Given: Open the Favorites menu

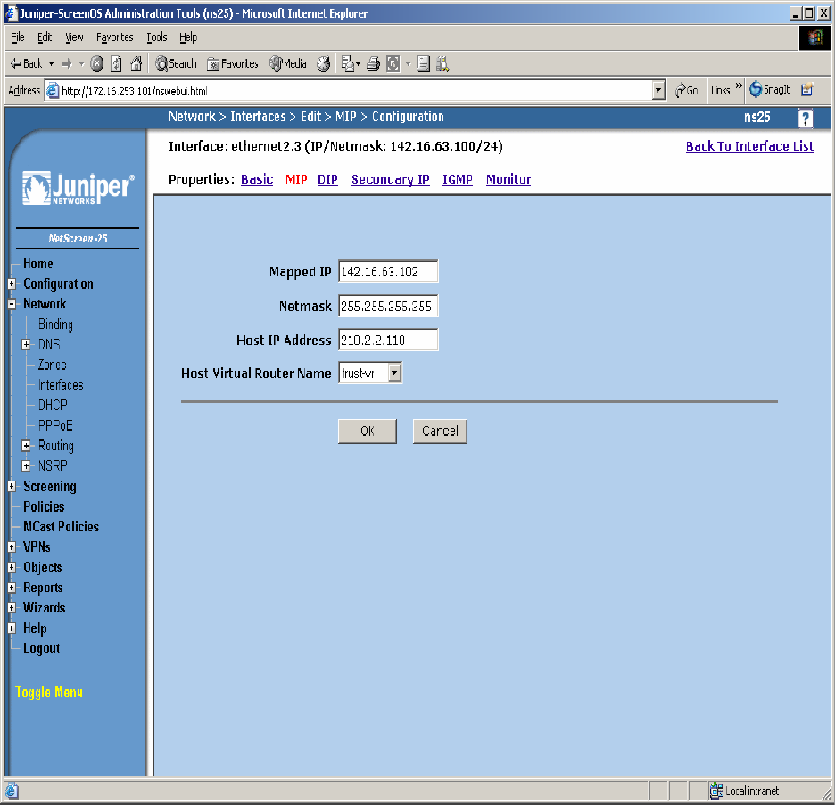Looking at the screenshot, I should click(x=114, y=37).
